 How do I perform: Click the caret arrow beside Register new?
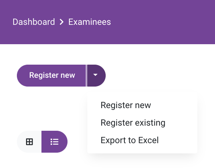tap(96, 76)
